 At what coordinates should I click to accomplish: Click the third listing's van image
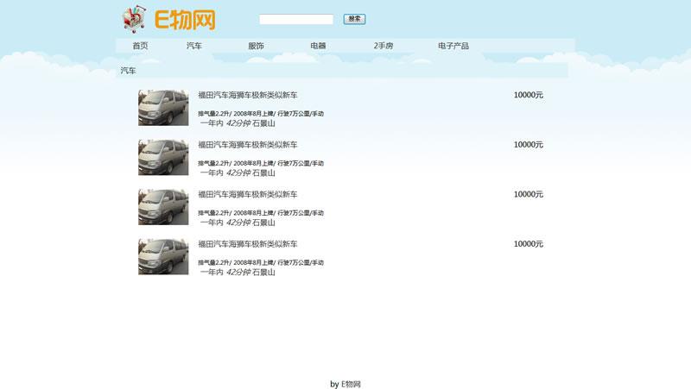pos(163,207)
